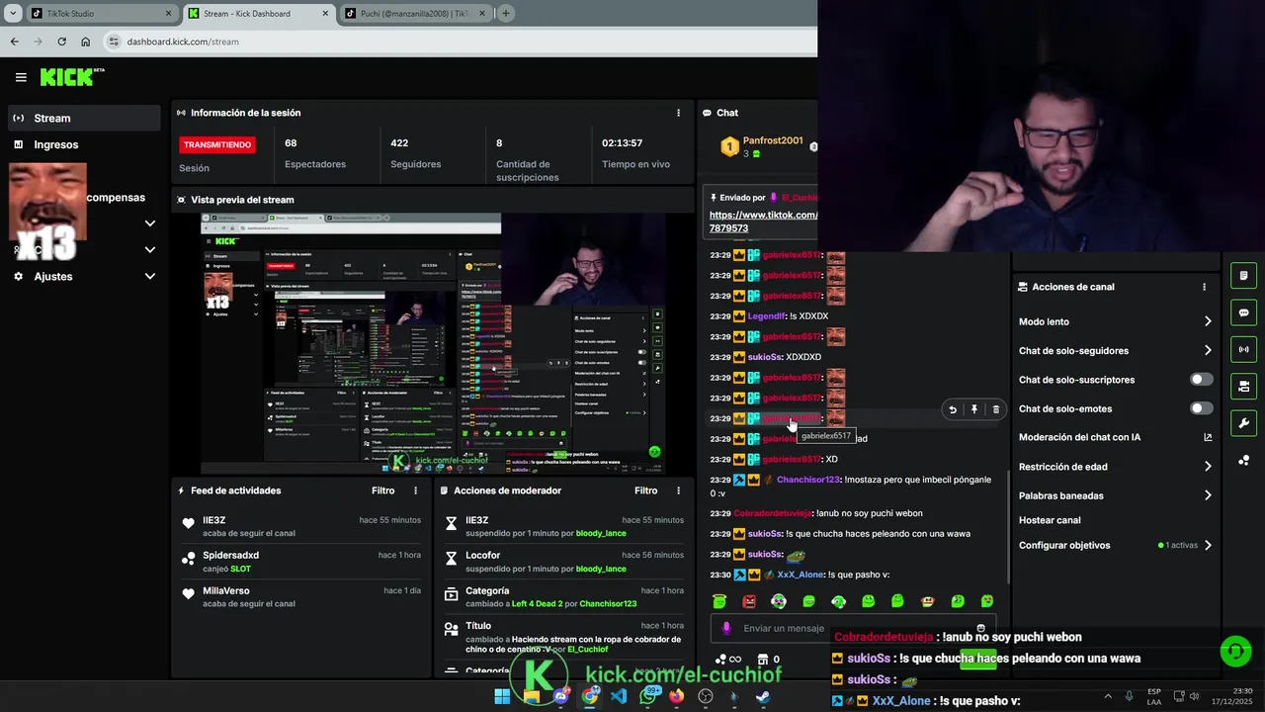Select the green halo emote below chat
This screenshot has width=1265, height=712.
coord(719,601)
